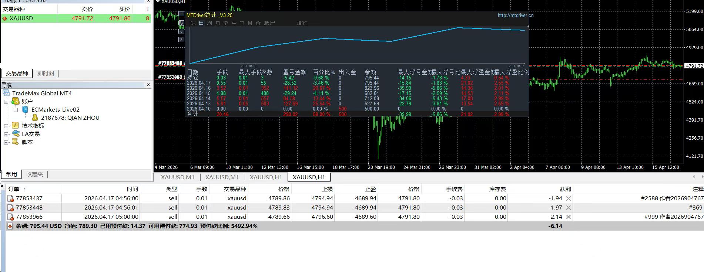704x272 pixels.
Task: Open the first XAUUSD,M1 chart tab
Action: [177, 177]
